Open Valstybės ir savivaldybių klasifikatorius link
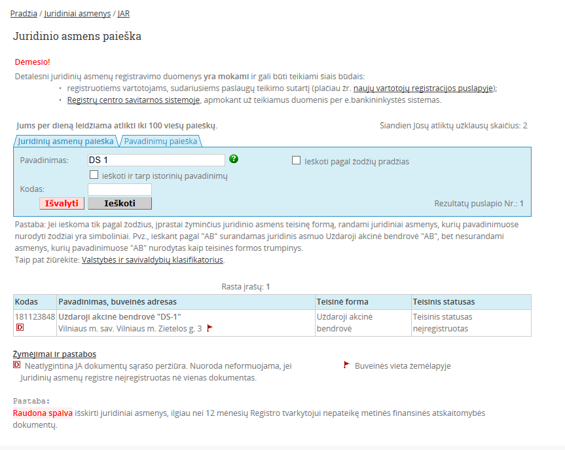 point(153,260)
